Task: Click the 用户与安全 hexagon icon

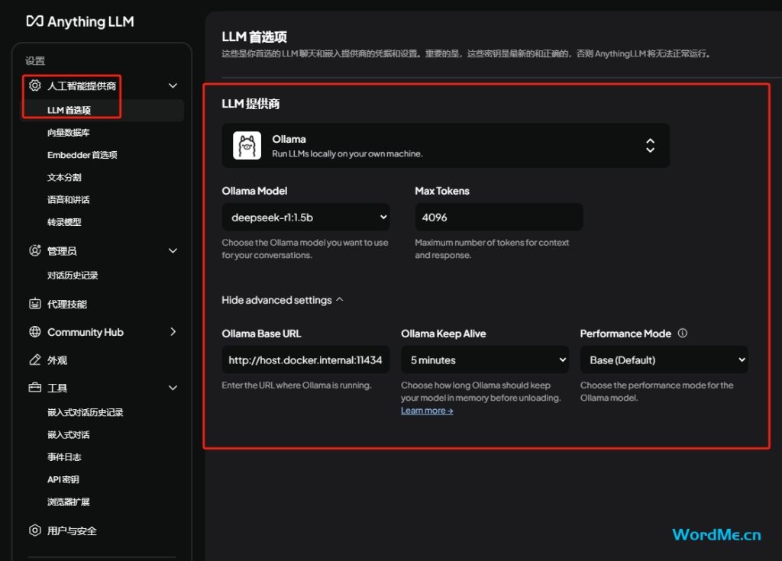Action: click(34, 530)
